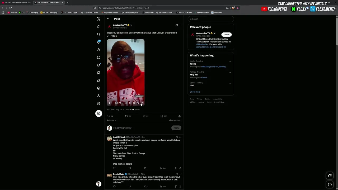338x190 pixels.
Task: Open more options on Sealie Baby reply
Action: pos(180,174)
